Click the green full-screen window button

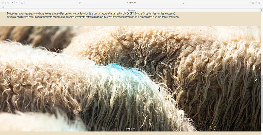[8, 3]
